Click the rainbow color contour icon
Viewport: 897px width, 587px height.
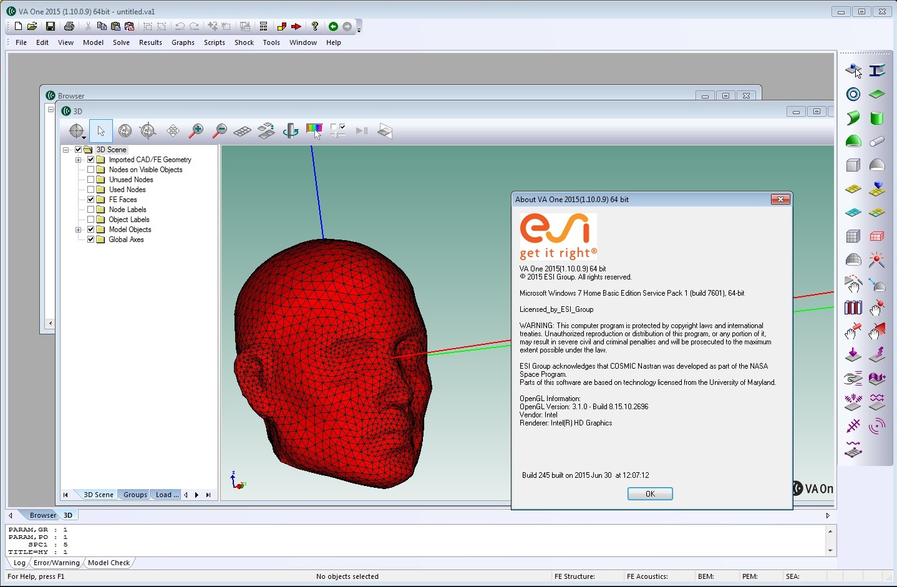pos(314,130)
